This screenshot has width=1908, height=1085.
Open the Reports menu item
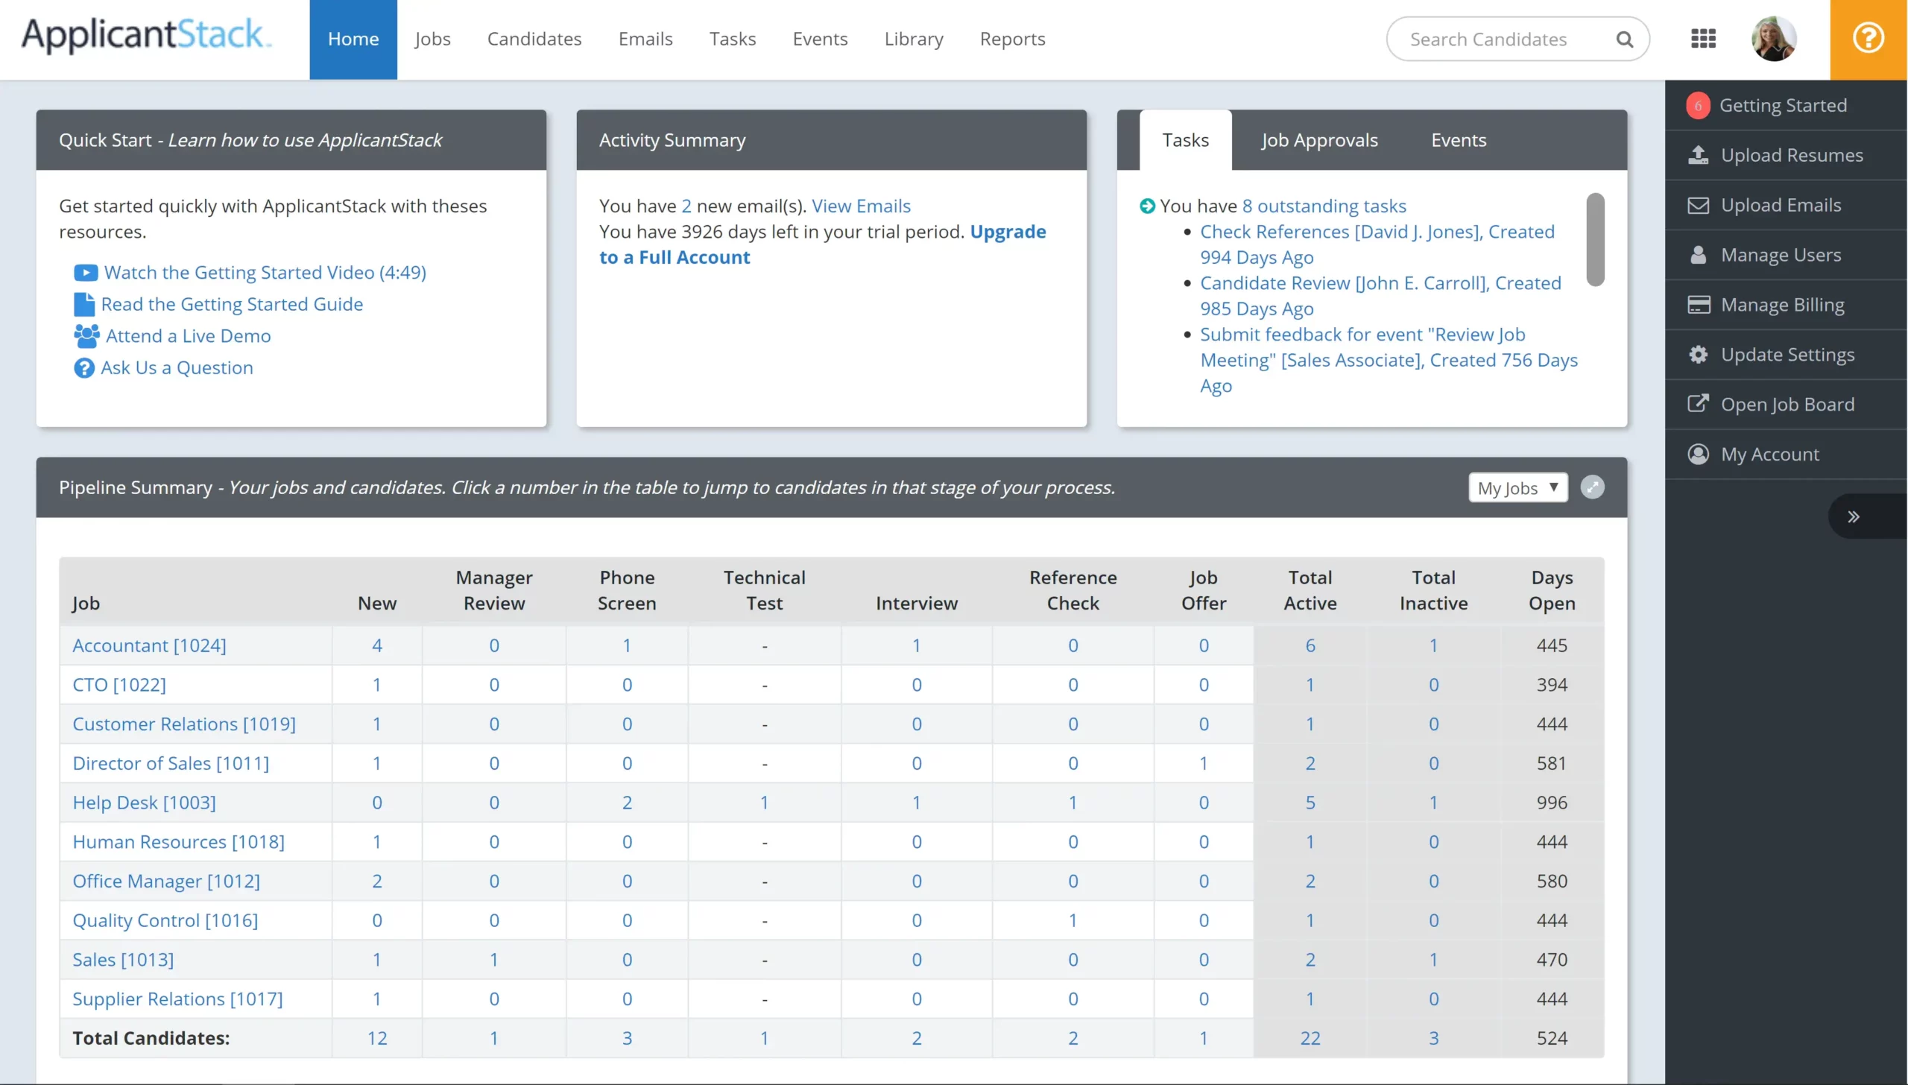1012,39
